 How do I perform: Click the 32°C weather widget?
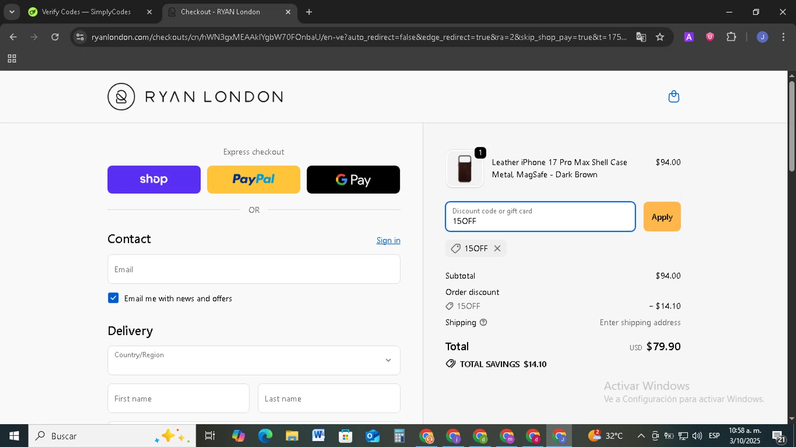point(605,436)
